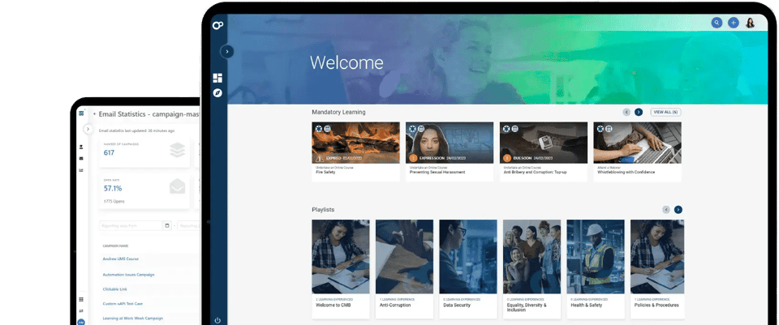
Task: Click the Reporting date from input field
Action: point(131,226)
